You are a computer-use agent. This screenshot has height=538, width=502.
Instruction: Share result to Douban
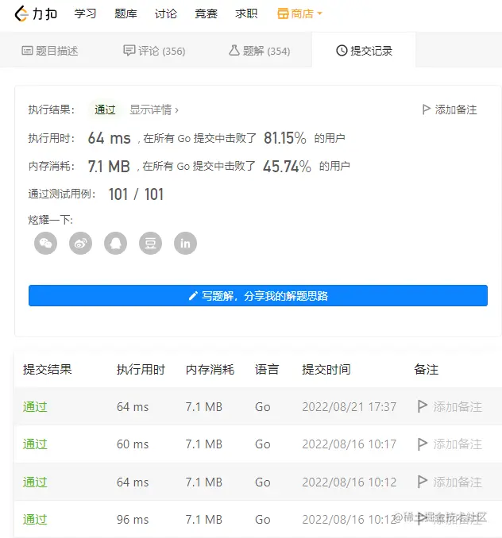tap(150, 244)
